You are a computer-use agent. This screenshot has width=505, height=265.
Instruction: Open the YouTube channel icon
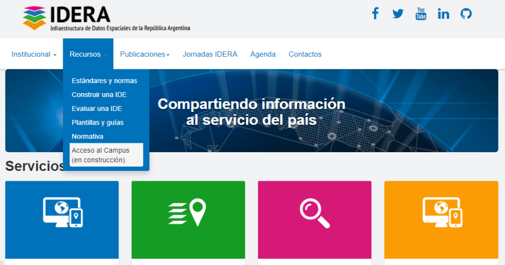click(421, 13)
